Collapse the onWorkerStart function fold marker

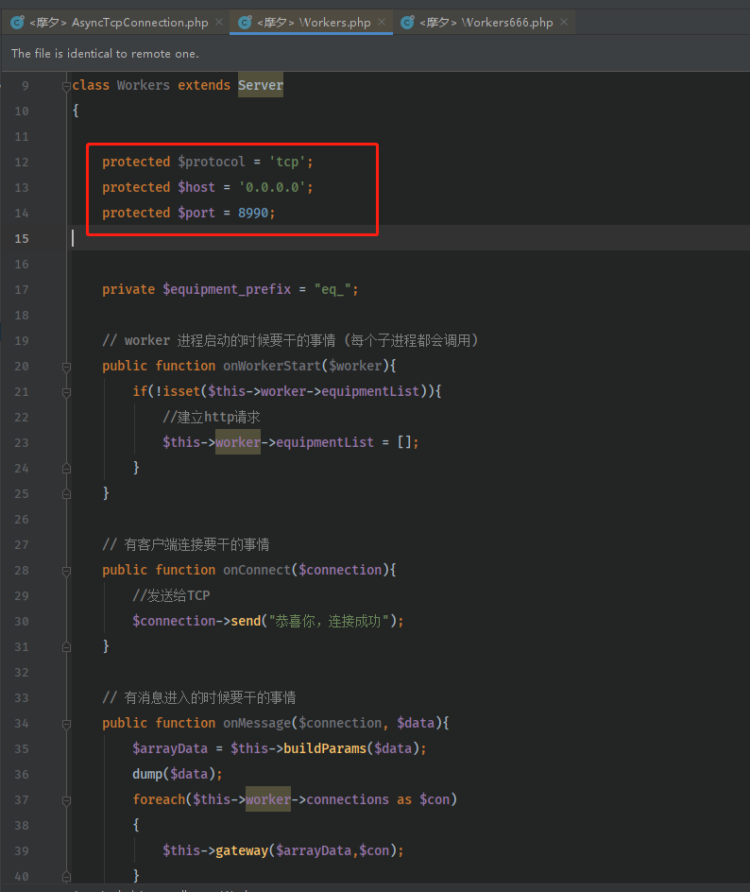66,367
